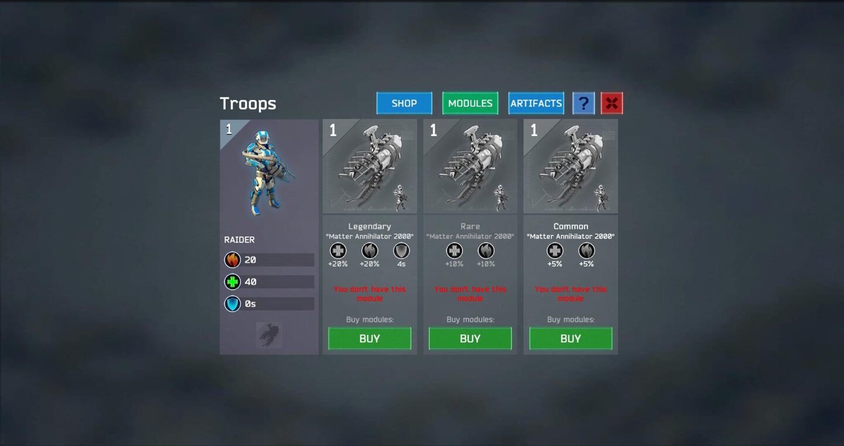The height and width of the screenshot is (446, 844).
Task: Click the Legendary module shield 4s icon
Action: 401,251
